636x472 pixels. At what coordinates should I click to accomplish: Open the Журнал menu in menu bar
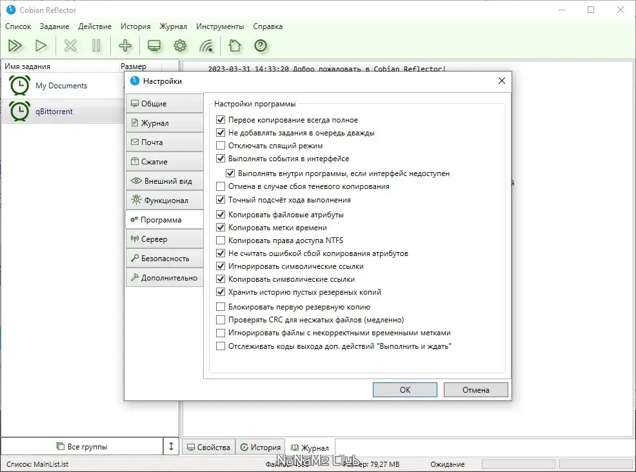[x=174, y=26]
